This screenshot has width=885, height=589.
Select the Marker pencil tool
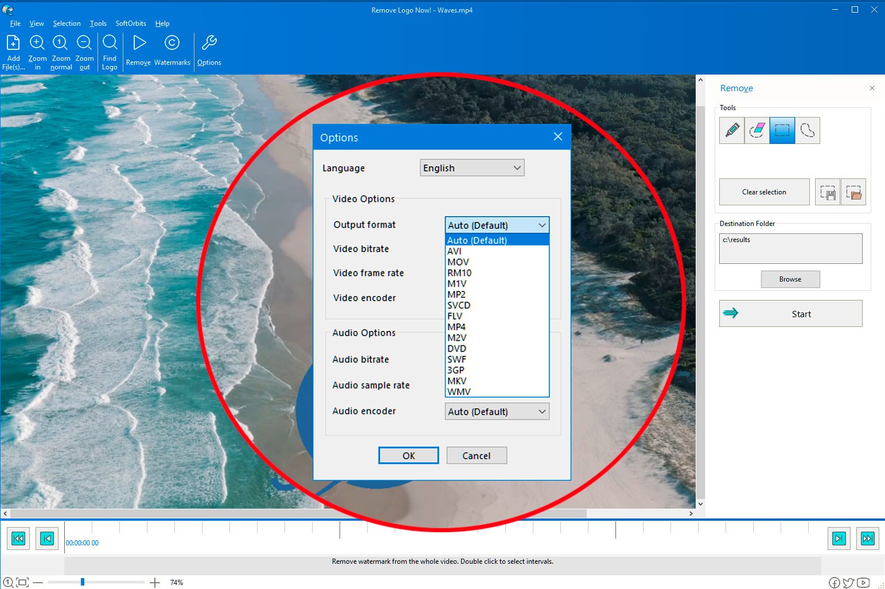click(732, 130)
